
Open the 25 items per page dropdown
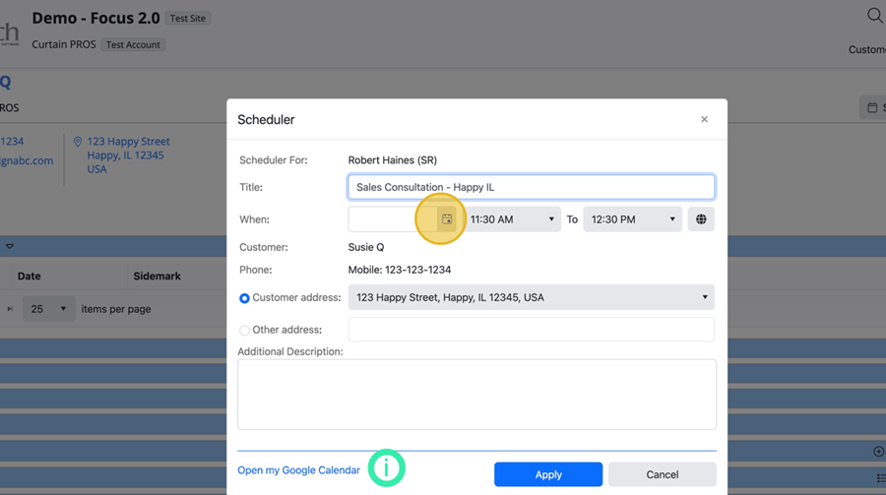[x=48, y=309]
